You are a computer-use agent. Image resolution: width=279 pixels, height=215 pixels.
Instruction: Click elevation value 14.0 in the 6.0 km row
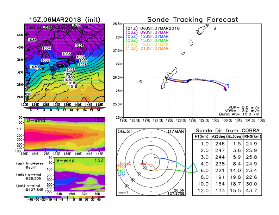235,170
